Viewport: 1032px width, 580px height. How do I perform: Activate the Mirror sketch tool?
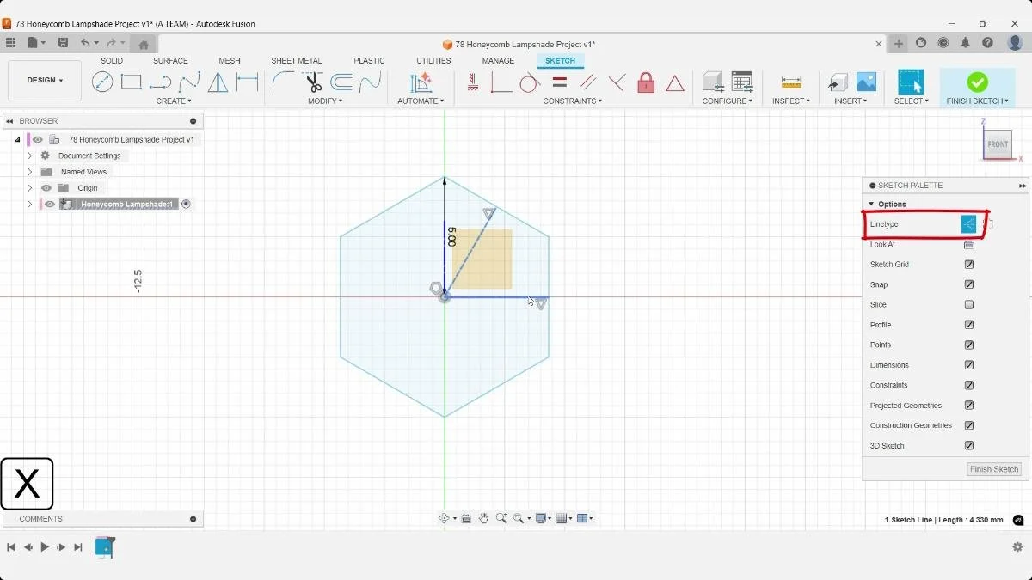(218, 82)
